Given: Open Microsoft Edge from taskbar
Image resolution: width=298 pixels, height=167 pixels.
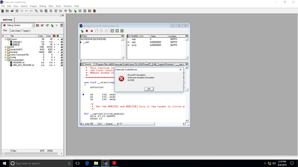Looking at the screenshot, I should [87, 163].
